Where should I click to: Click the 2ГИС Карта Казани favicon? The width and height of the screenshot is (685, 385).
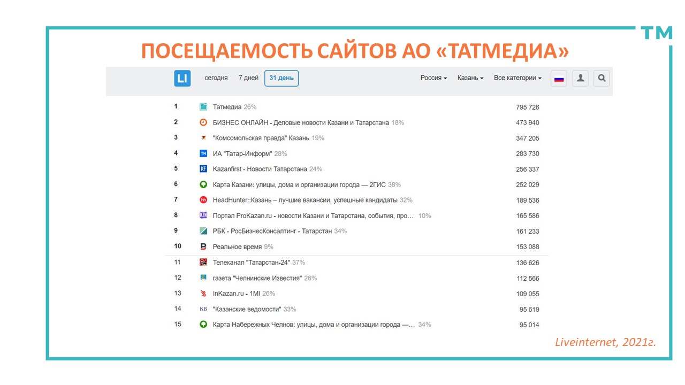point(203,184)
